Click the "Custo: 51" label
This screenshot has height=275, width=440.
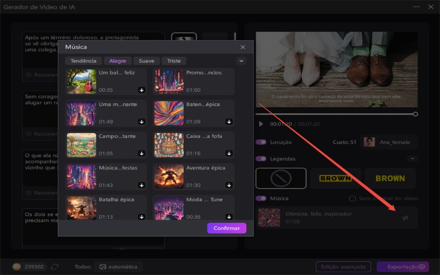(344, 142)
